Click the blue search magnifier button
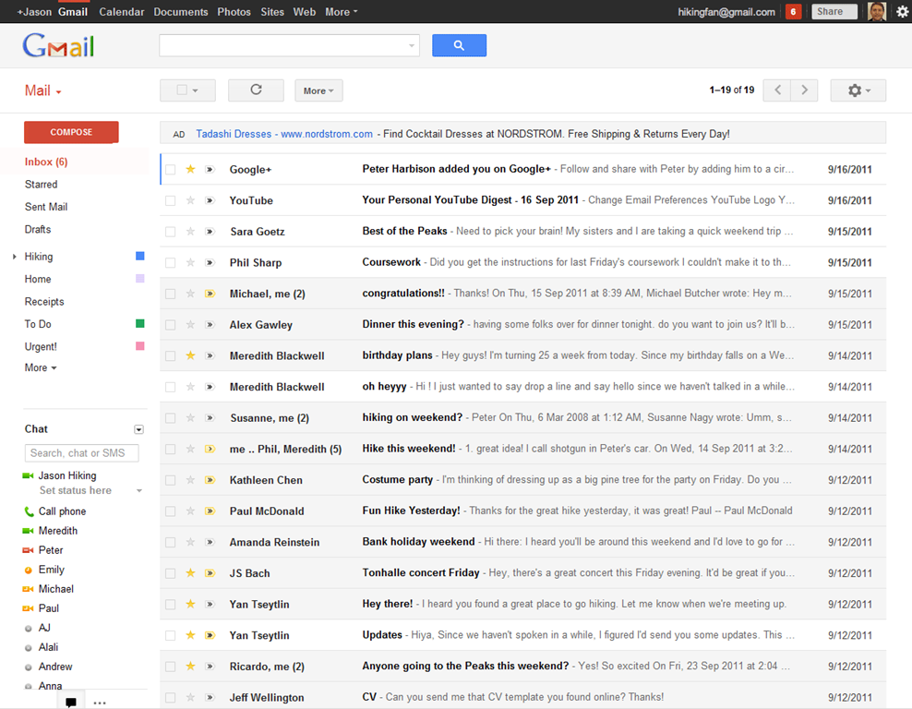Image resolution: width=912 pixels, height=709 pixels. 459,45
